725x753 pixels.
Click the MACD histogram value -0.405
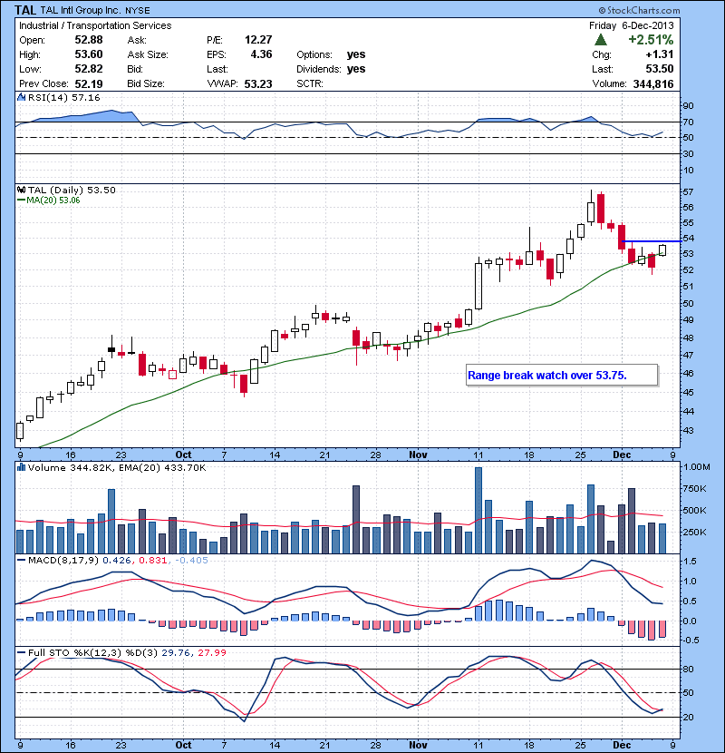click(x=191, y=560)
